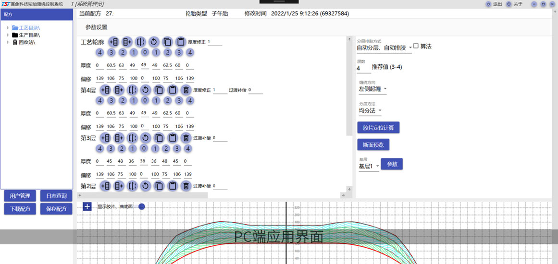Click the 断面预览 button
The height and width of the screenshot is (264, 558).
point(373,144)
